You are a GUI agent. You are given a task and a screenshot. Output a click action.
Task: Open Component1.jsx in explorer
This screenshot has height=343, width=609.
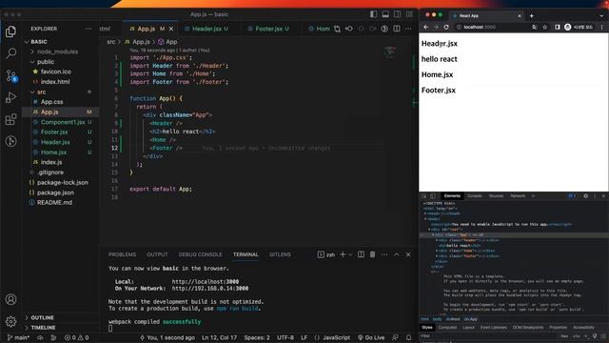point(63,122)
